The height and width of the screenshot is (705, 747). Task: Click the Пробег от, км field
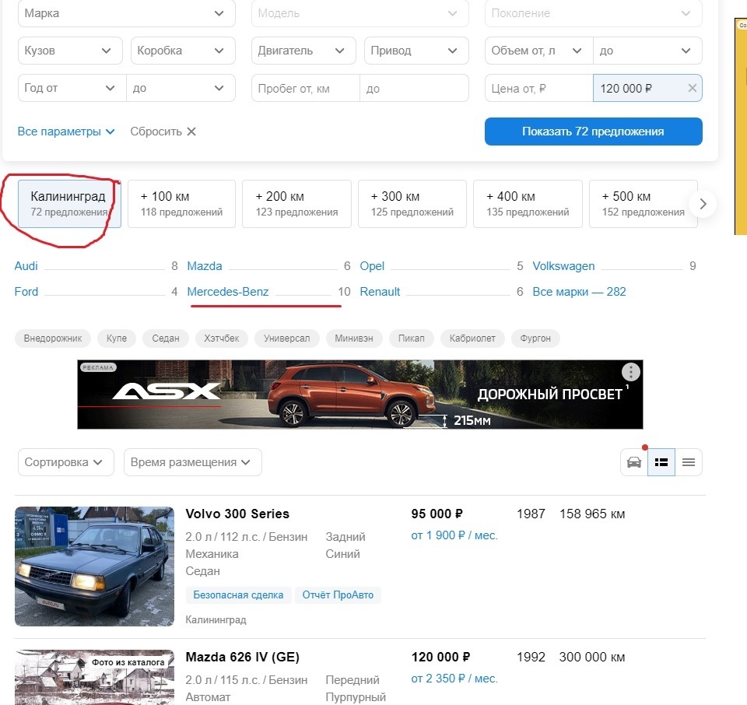pos(305,88)
